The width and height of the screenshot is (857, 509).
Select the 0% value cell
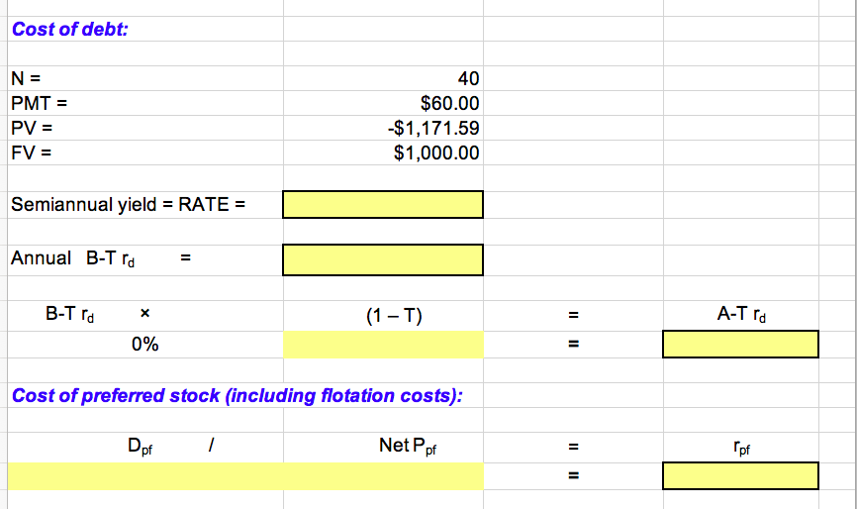point(145,345)
